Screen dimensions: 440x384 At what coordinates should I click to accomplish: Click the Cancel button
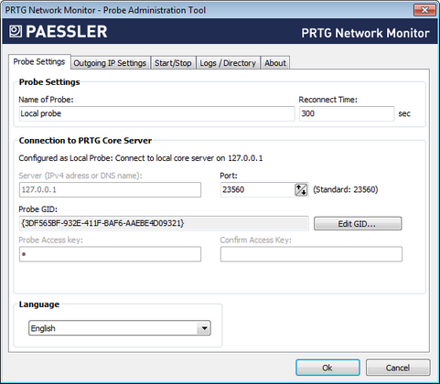pos(398,368)
